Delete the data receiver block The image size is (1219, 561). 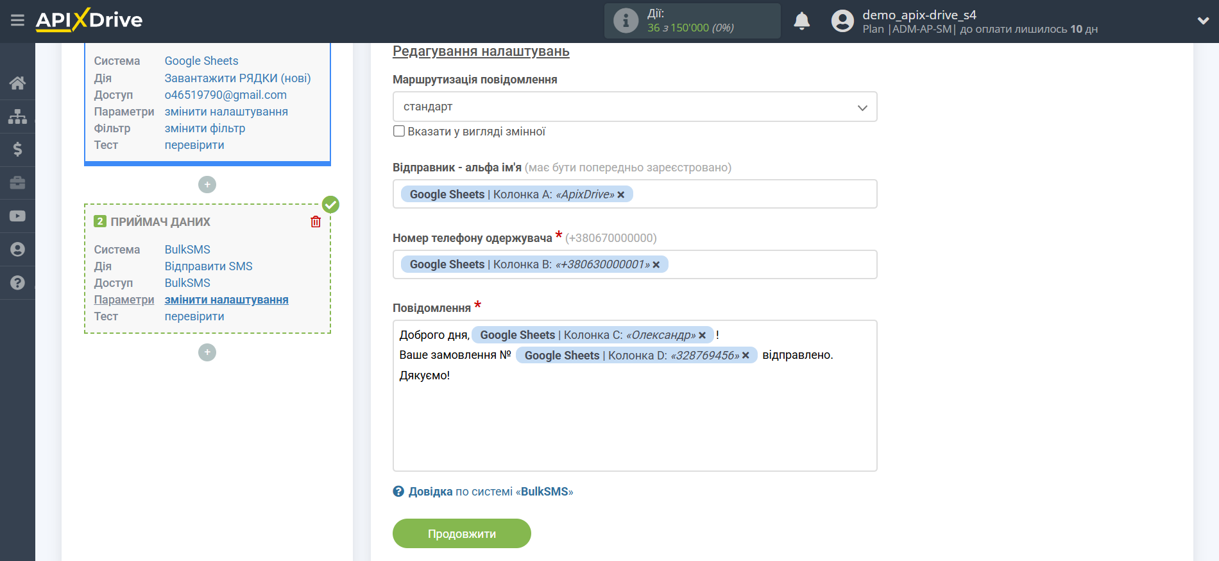[316, 221]
